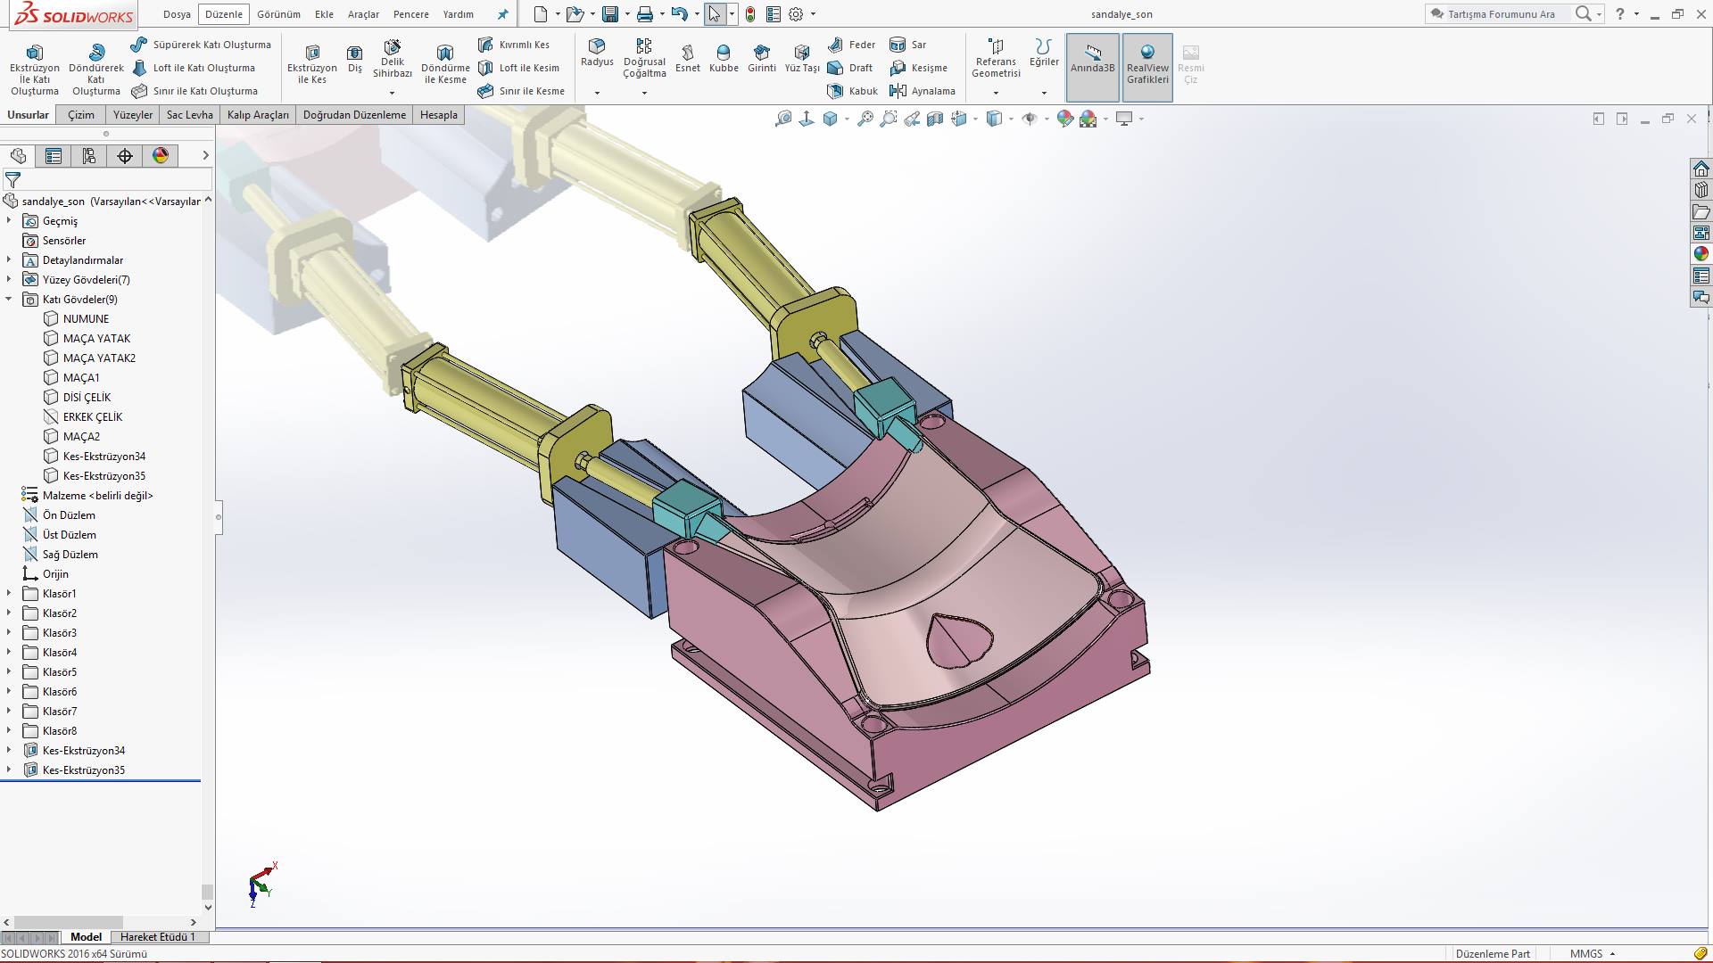
Task: Toggle Anında3B mode
Action: coord(1092,68)
